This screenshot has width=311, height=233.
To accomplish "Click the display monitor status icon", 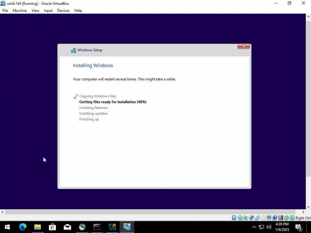I will coord(269,218).
